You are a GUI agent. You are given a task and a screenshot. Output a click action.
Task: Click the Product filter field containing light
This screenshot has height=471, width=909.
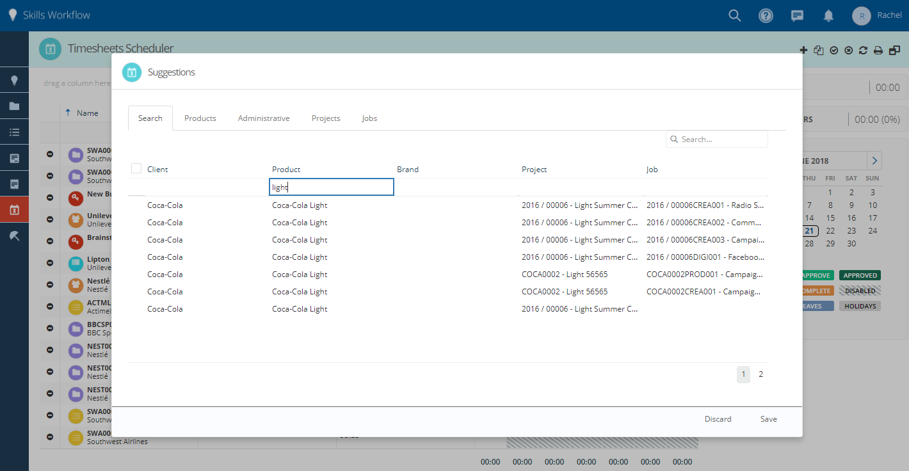click(x=331, y=187)
